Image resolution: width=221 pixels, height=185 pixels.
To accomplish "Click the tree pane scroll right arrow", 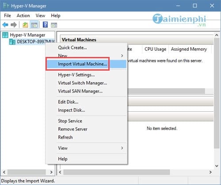I will point(51,172).
